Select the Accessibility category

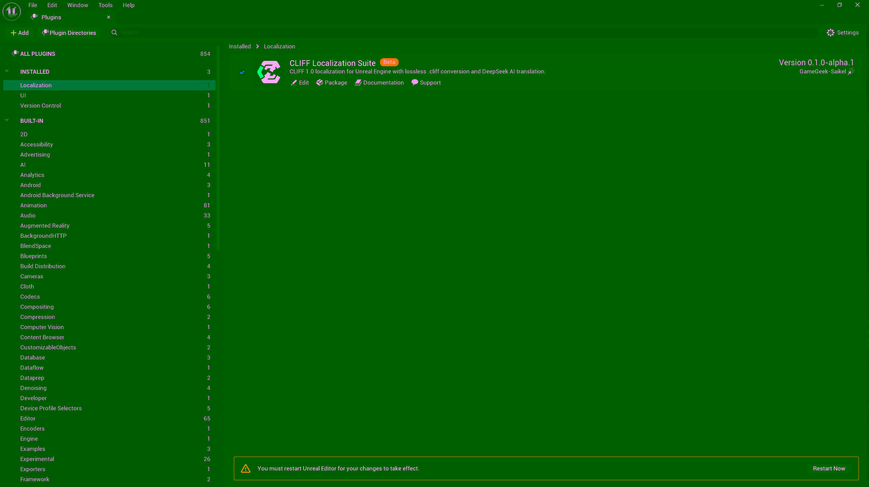pos(109,144)
